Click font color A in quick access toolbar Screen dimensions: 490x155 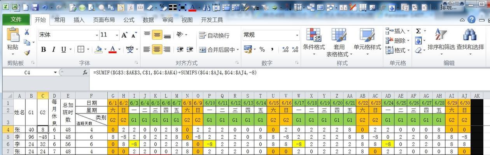pyautogui.click(x=193, y=7)
